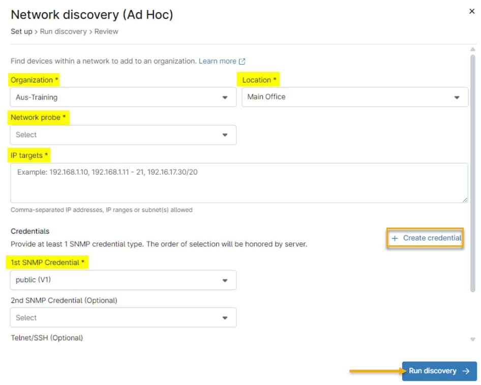Select the Review breadcrumb step
Viewport: 481px width, 385px height.
(x=106, y=31)
